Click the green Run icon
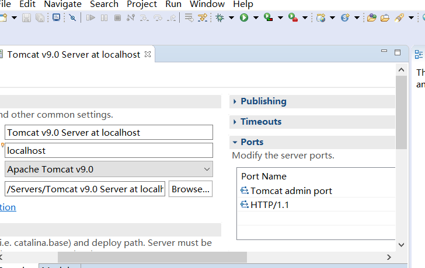Screen dimensions: 425x268 click(244, 18)
